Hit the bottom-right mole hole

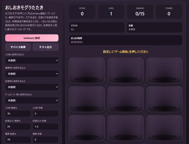[164, 128]
